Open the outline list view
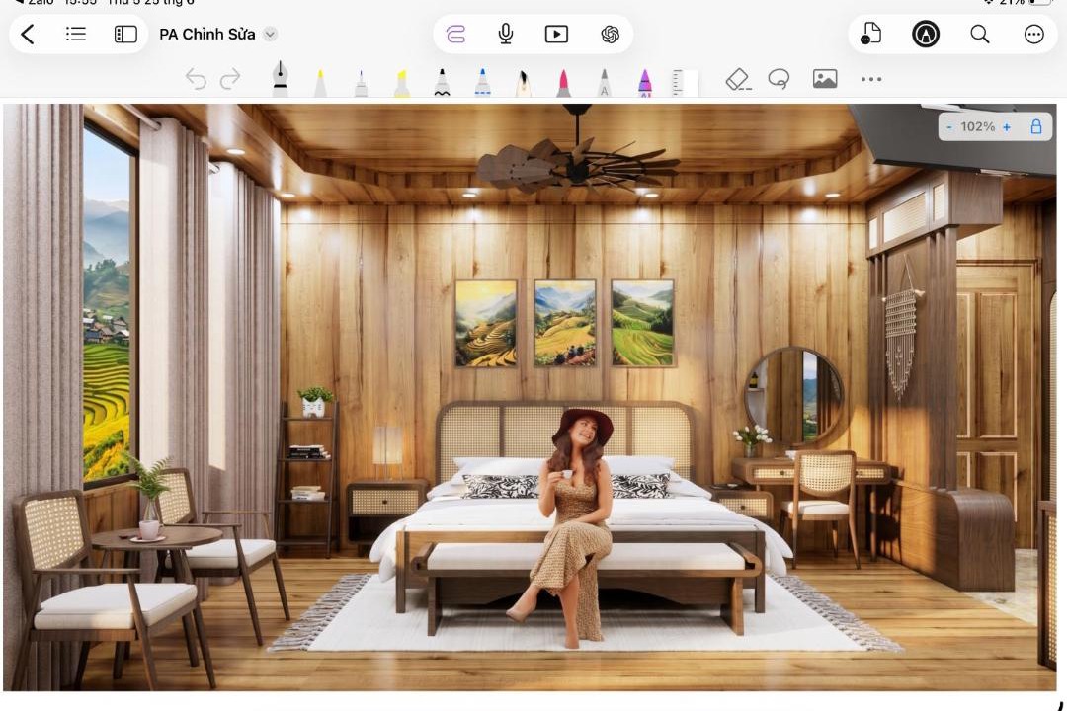The image size is (1067, 711). (x=75, y=34)
